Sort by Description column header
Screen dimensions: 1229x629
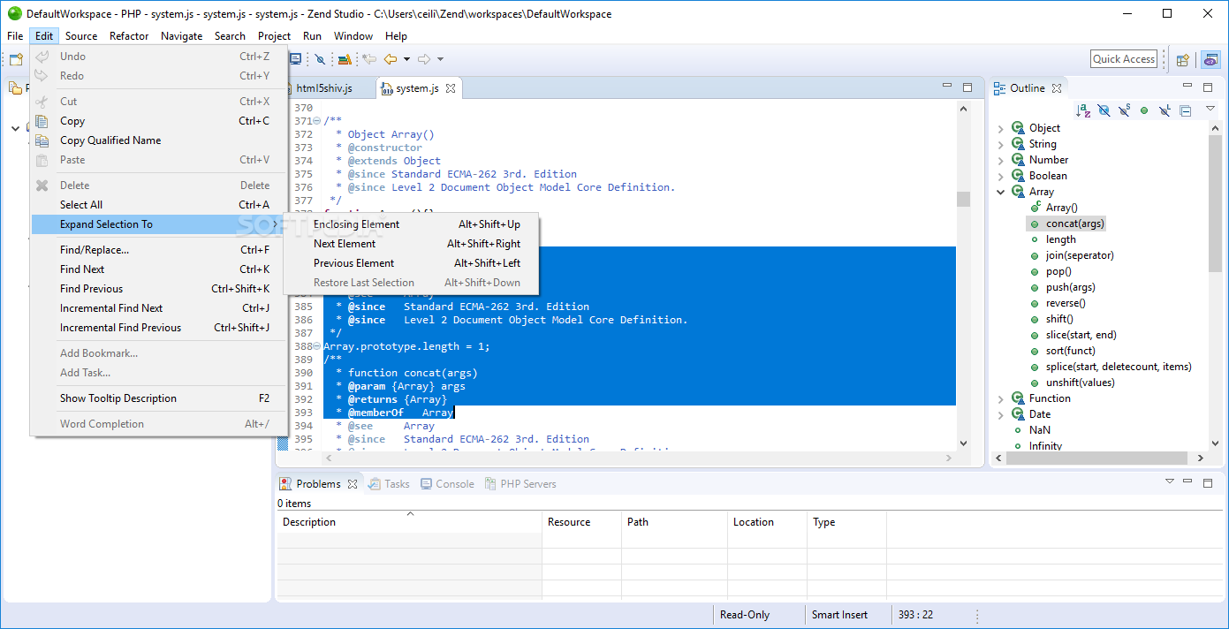[409, 522]
